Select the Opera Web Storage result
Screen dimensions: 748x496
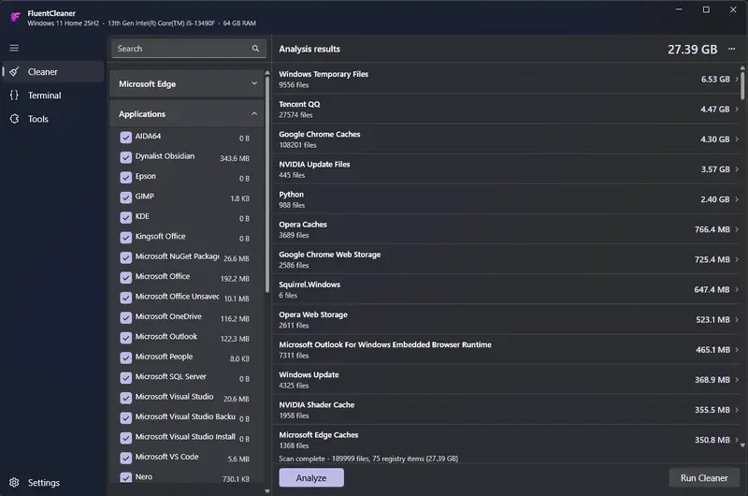coord(508,319)
